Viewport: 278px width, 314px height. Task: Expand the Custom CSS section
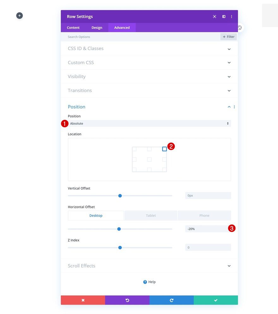149,62
